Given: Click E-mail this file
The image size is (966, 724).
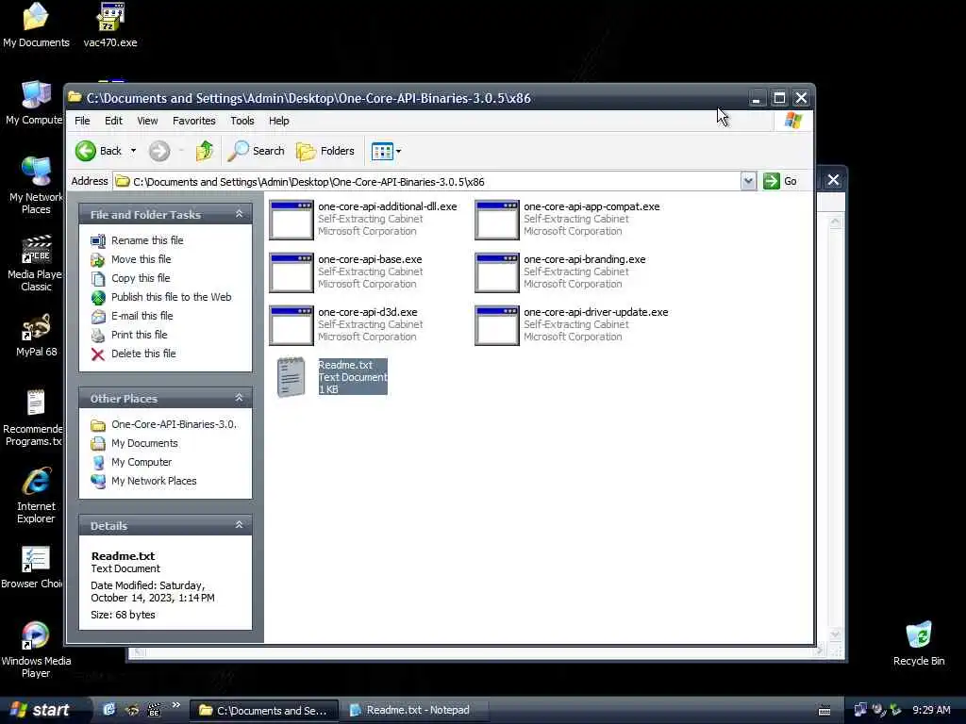Looking at the screenshot, I should click(x=131, y=316).
